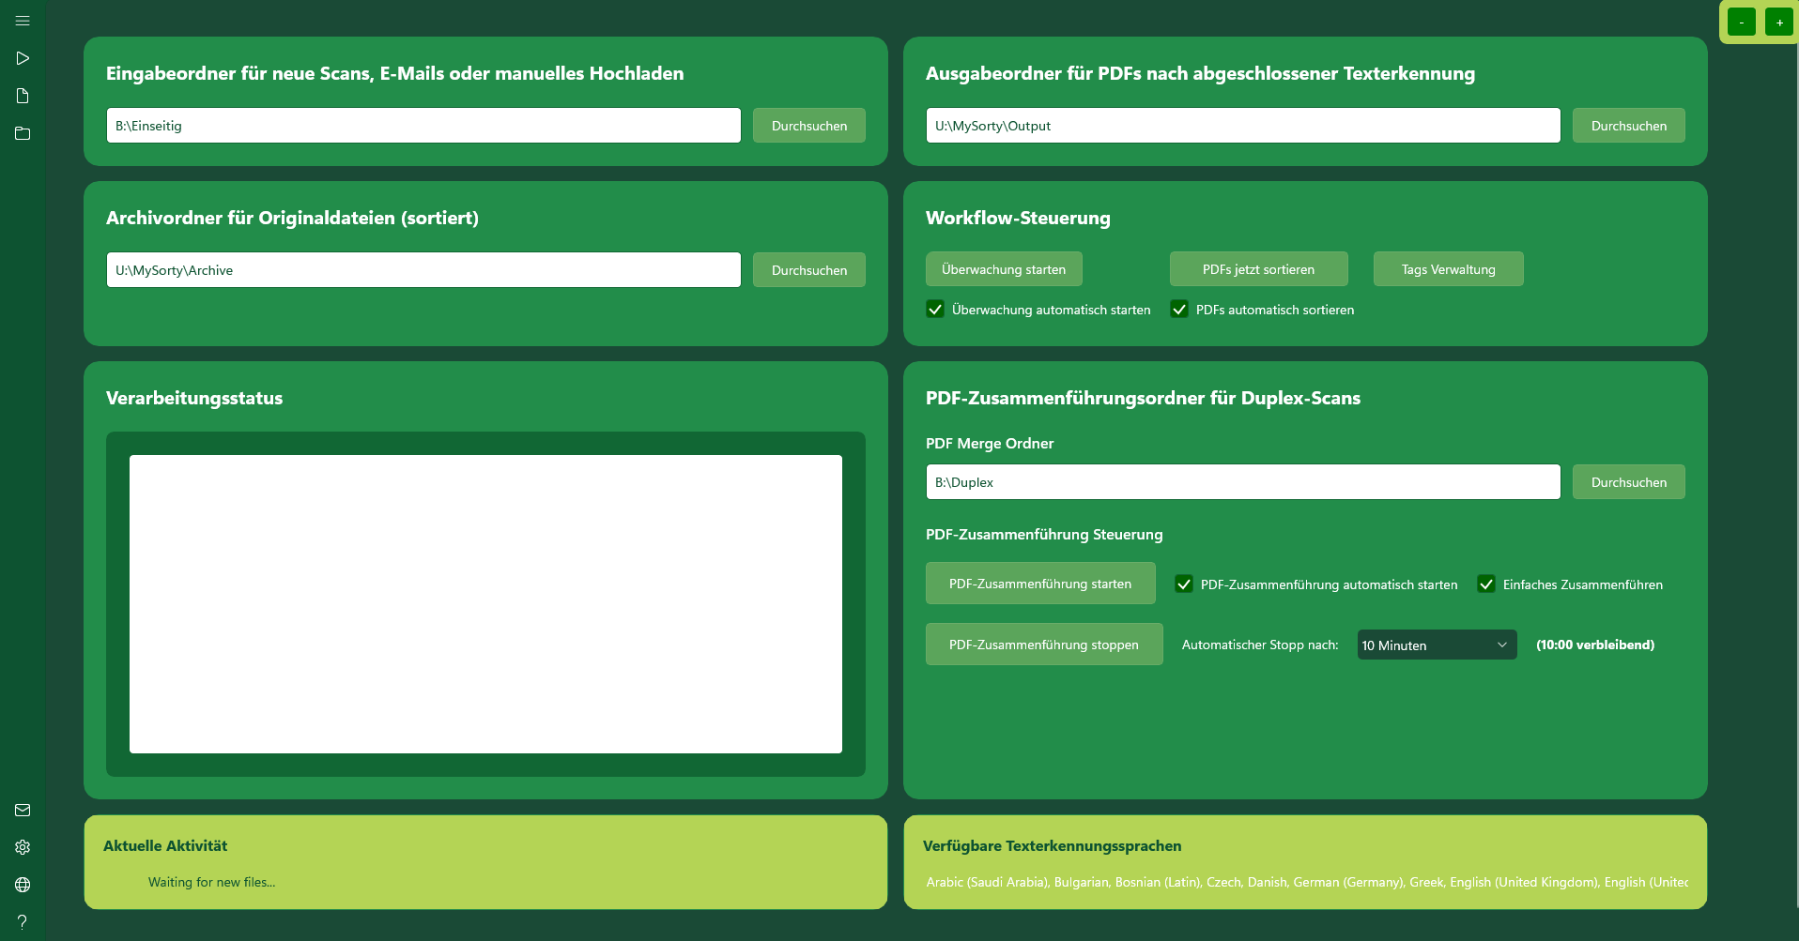Browse for the Eingabeordner with Durchsuchen
The height and width of the screenshot is (941, 1799).
[808, 126]
